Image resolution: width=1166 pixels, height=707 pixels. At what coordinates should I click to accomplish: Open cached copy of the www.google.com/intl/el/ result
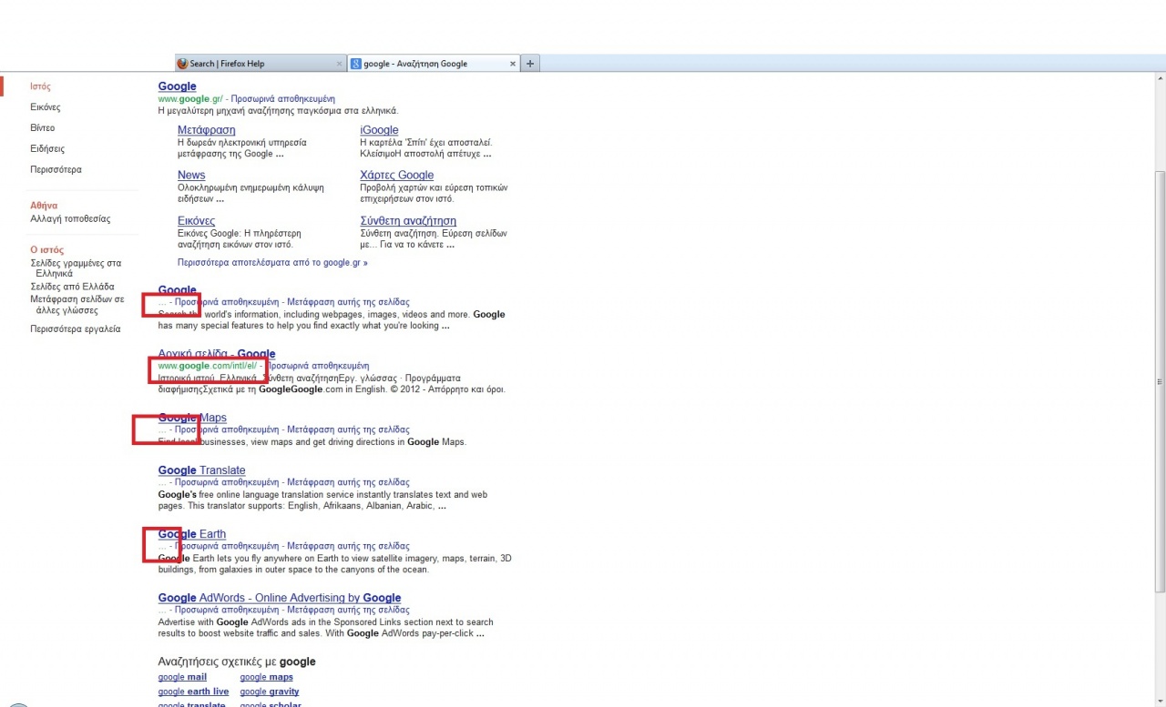click(318, 365)
